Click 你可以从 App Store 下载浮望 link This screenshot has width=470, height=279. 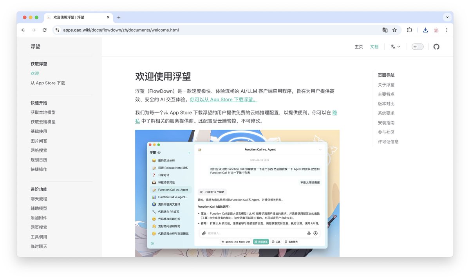(224, 100)
